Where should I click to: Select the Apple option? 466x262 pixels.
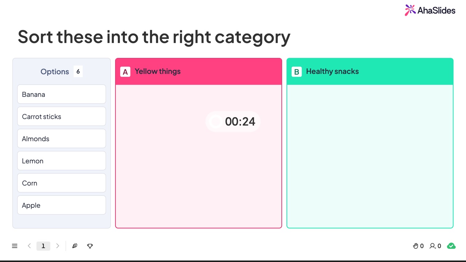(x=62, y=205)
